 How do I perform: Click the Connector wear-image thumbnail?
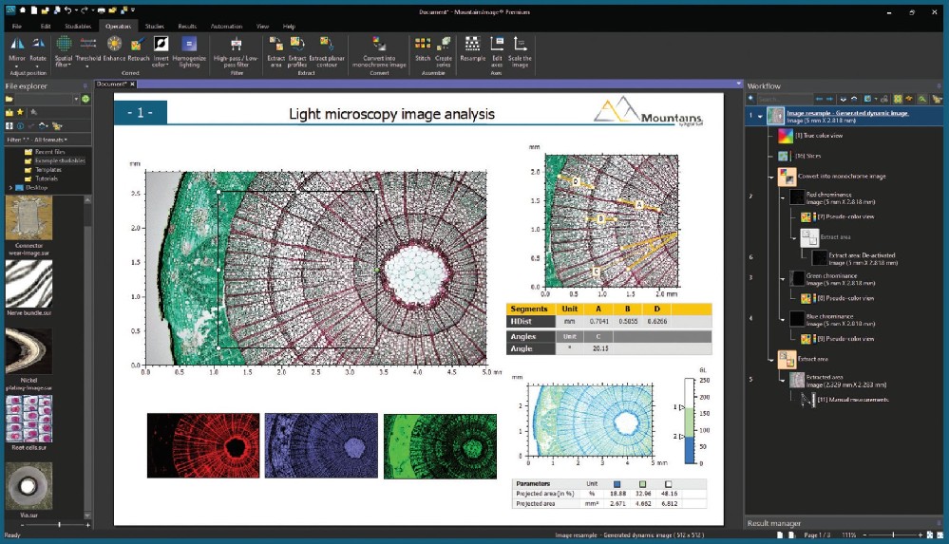(28, 218)
